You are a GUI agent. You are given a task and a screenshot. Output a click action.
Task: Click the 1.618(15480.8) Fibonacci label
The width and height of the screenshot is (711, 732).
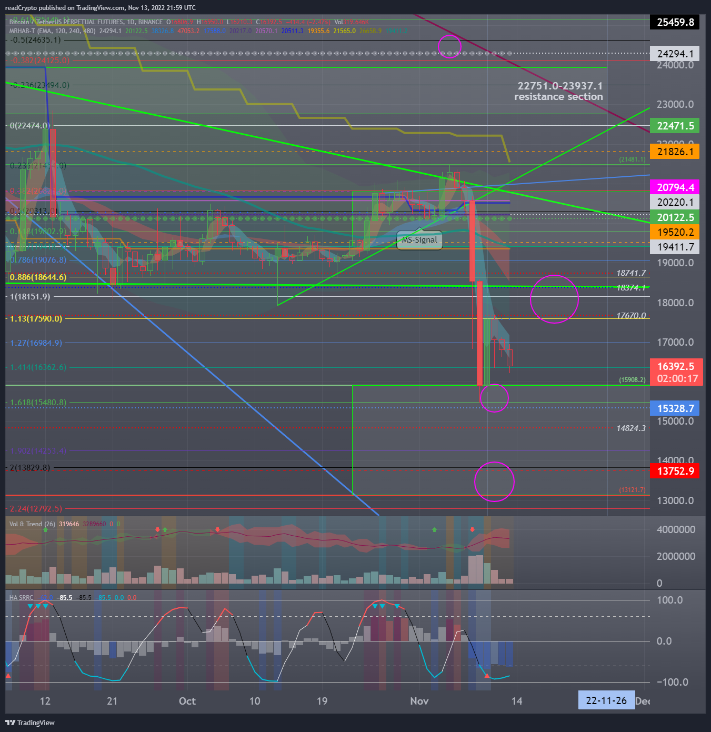point(38,402)
